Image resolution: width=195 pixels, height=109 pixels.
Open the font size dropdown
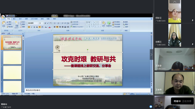43,23
